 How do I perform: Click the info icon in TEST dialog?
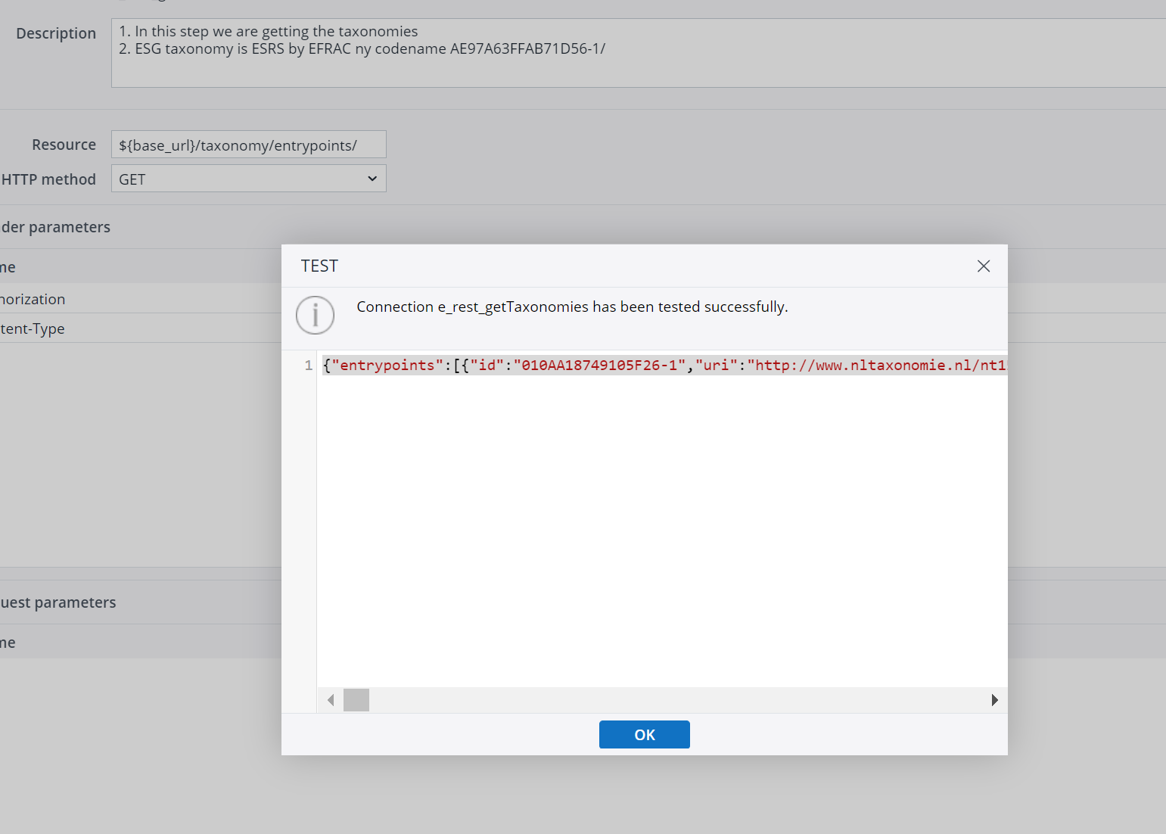click(x=315, y=315)
